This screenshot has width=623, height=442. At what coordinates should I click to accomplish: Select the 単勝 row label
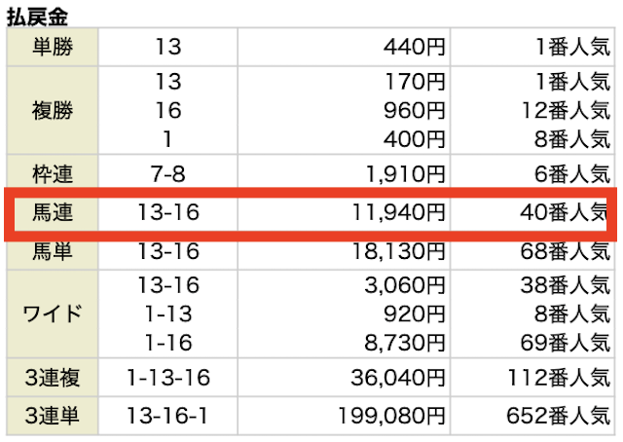52,46
